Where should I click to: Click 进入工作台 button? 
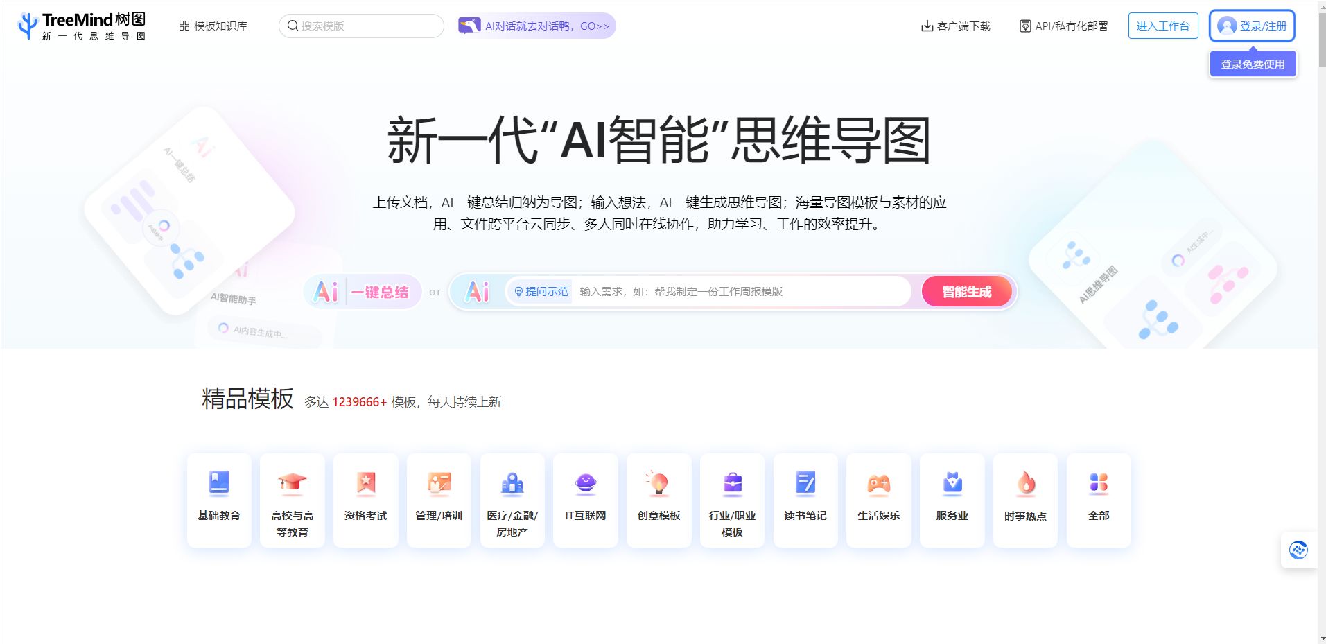click(1162, 26)
